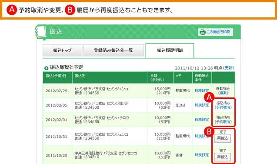Click 新規設定 in the 2011/10/20 row
Image resolution: width=277 pixels, height=164 pixels.
tap(202, 155)
